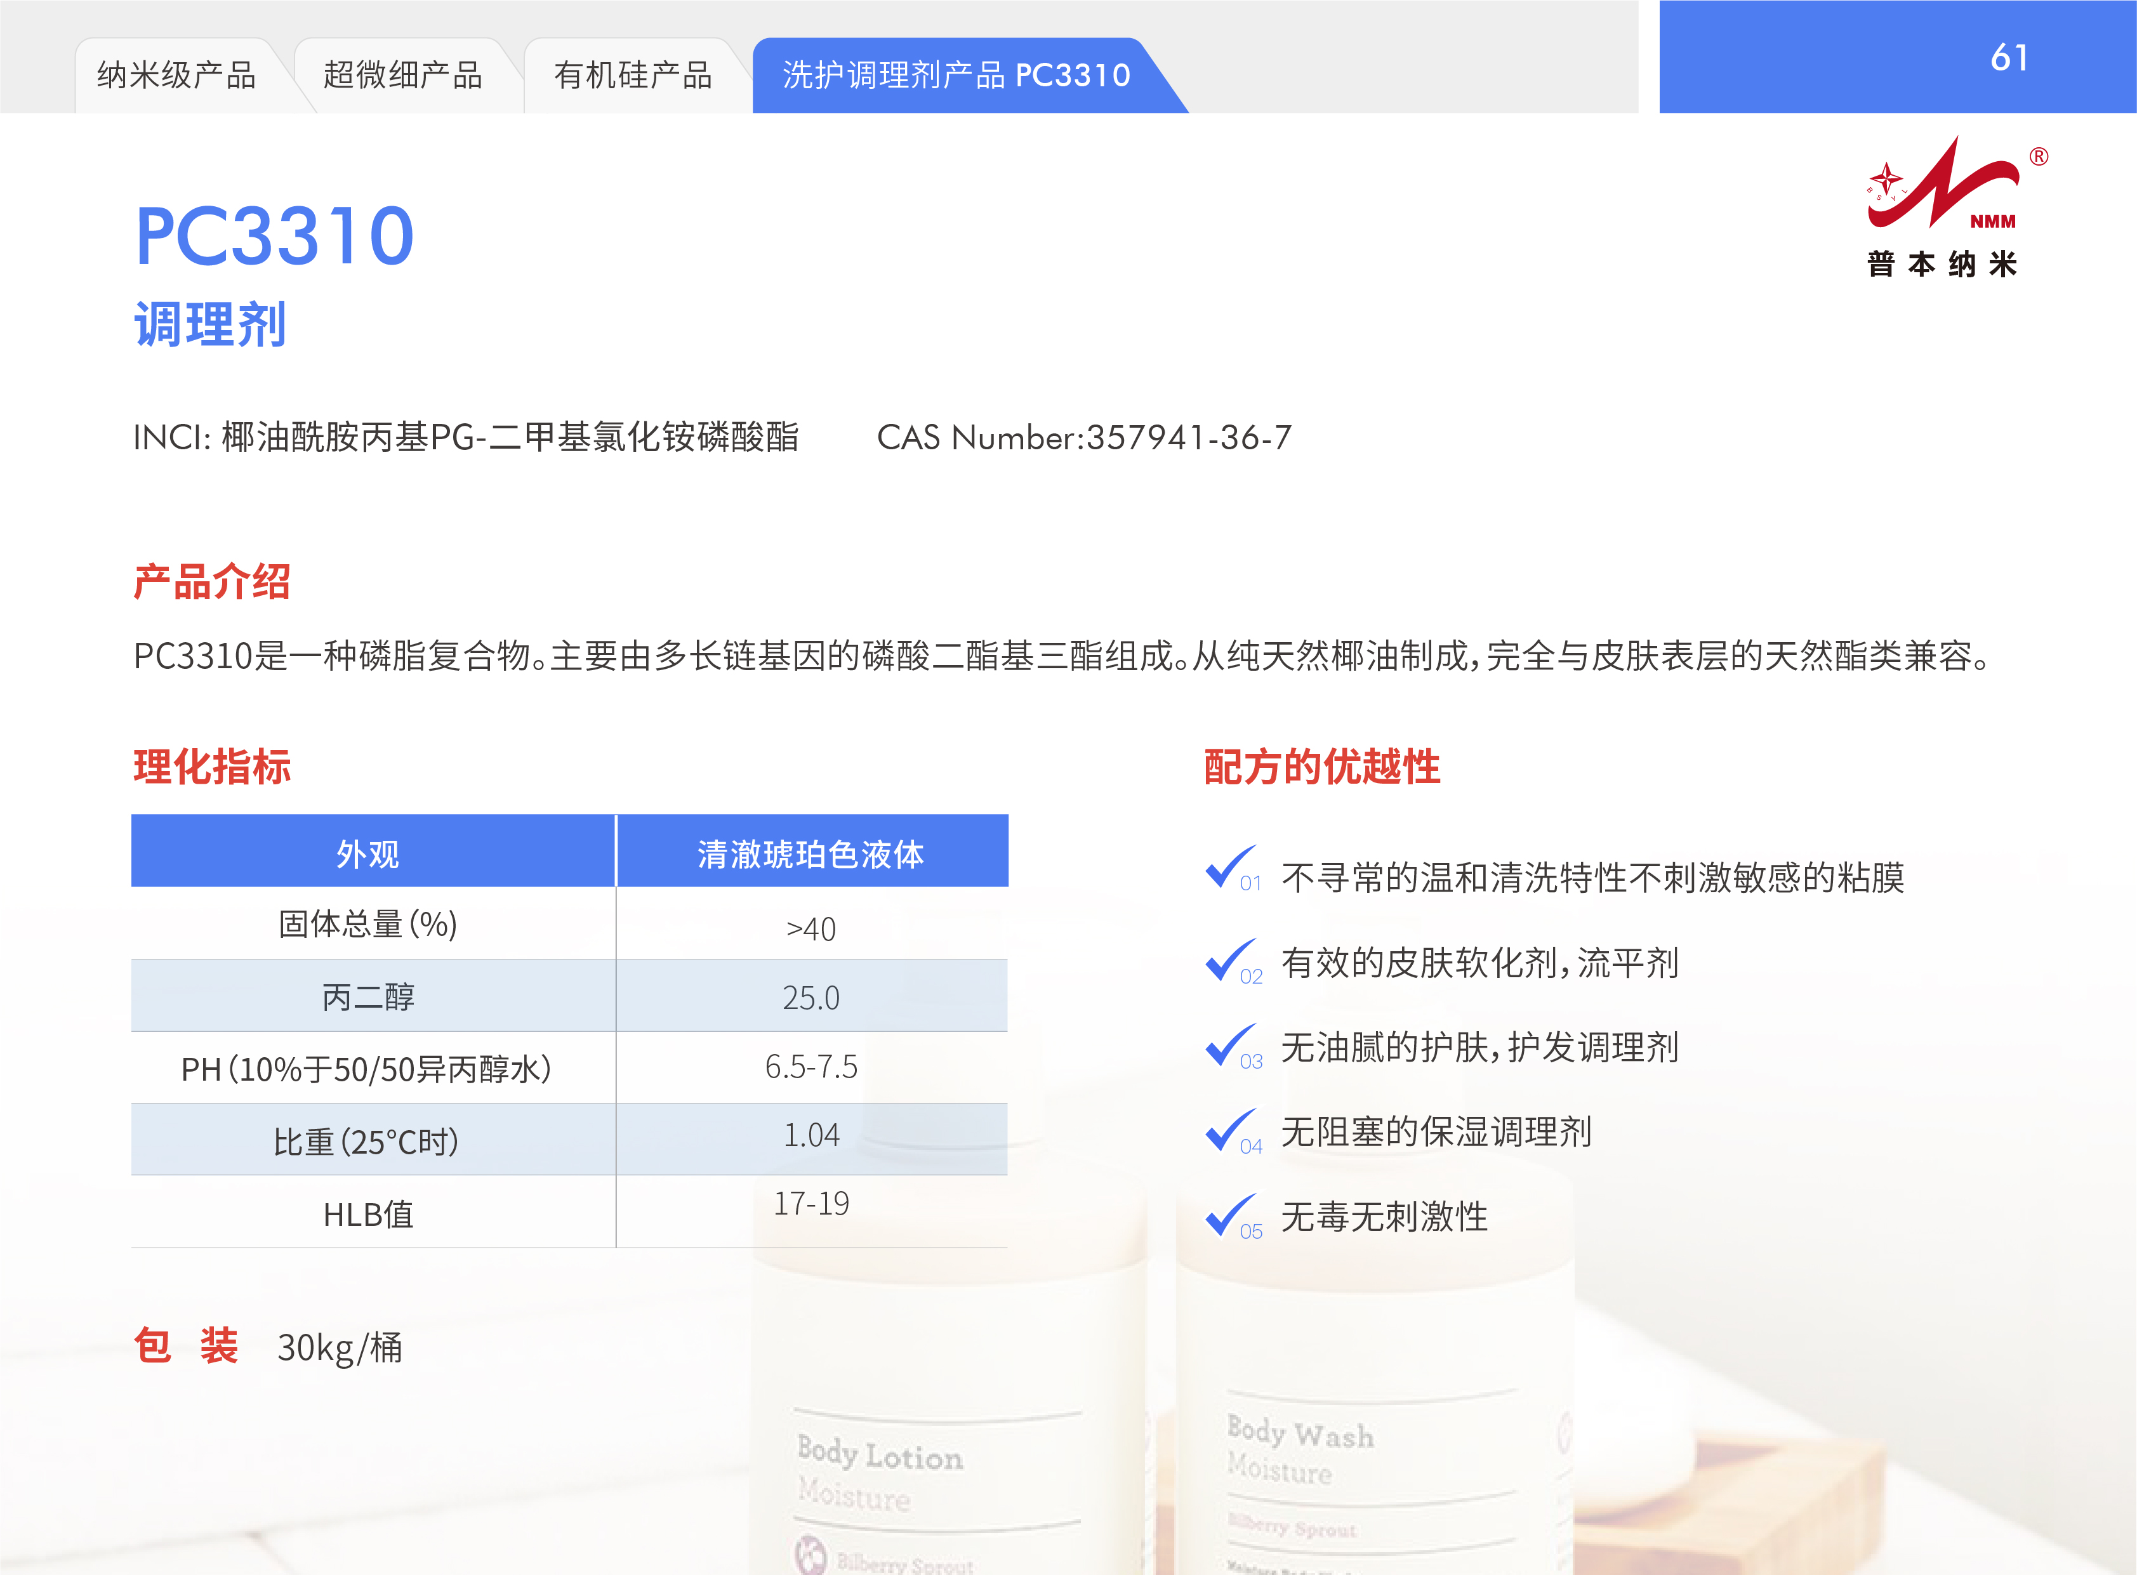Click the CAS Number 357941-36-7 text
The height and width of the screenshot is (1575, 2137).
(x=1084, y=438)
